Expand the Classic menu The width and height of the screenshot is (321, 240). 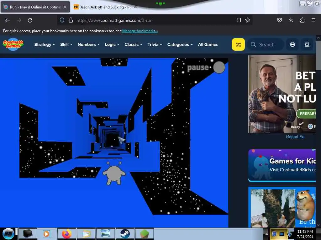click(x=134, y=44)
